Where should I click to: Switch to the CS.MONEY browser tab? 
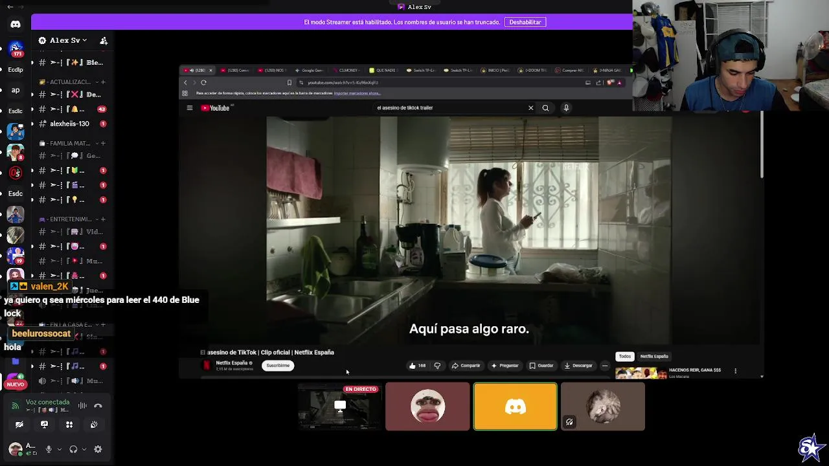pos(346,70)
